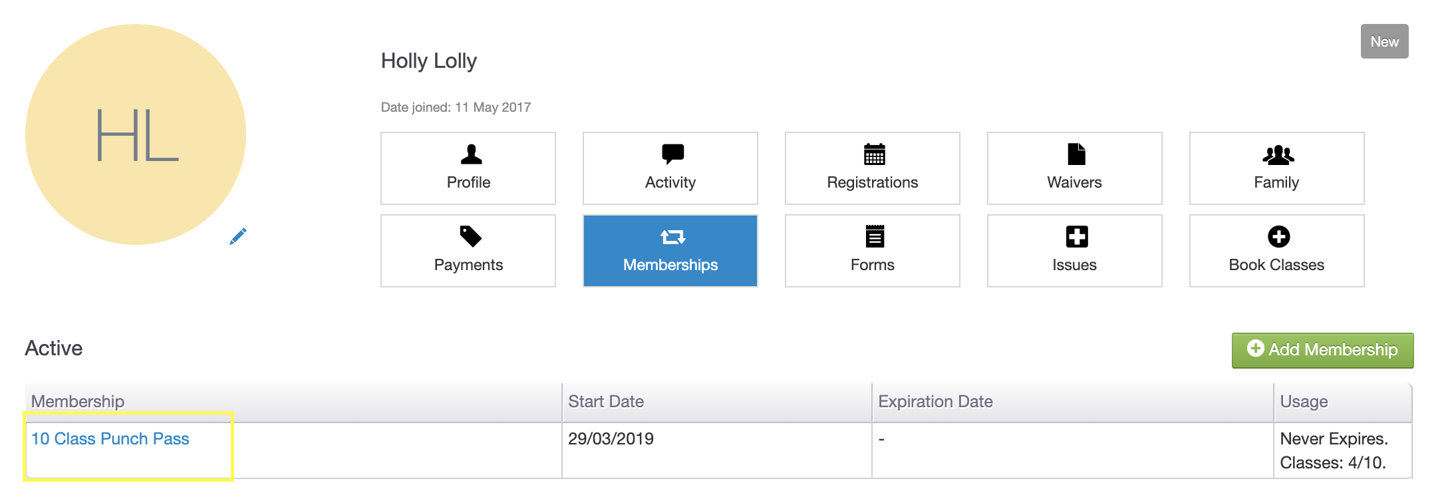Click the Membership column header

[x=78, y=402]
